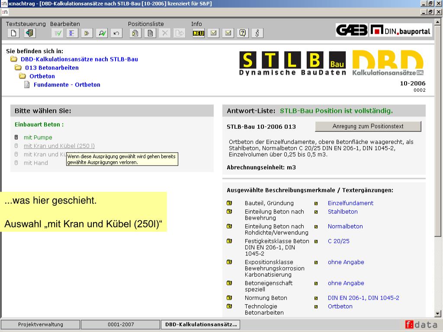Click the copy-to-Positionsliste icon with yellow arrow
This screenshot has height=332, width=443.
pos(135,33)
